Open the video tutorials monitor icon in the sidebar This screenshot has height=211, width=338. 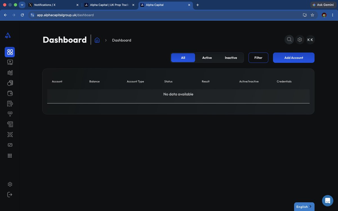(10, 62)
